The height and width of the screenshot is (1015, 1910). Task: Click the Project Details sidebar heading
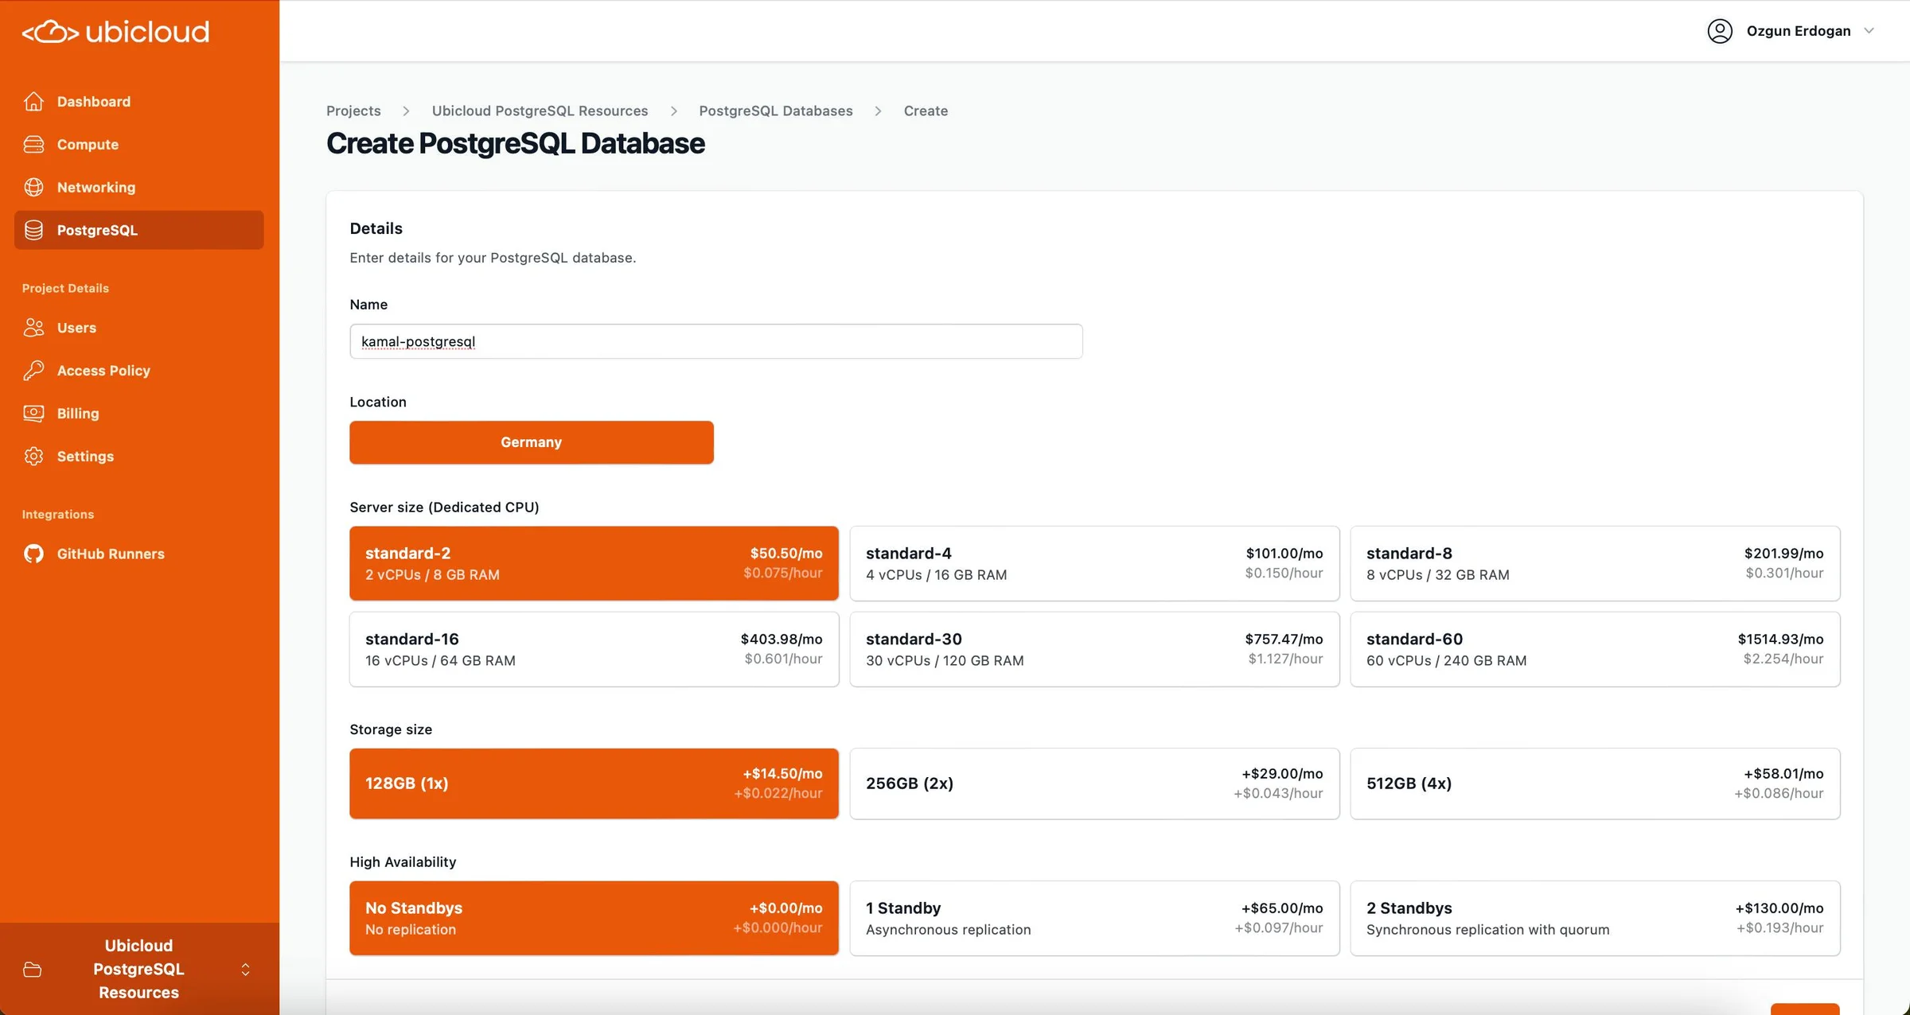pyautogui.click(x=65, y=288)
